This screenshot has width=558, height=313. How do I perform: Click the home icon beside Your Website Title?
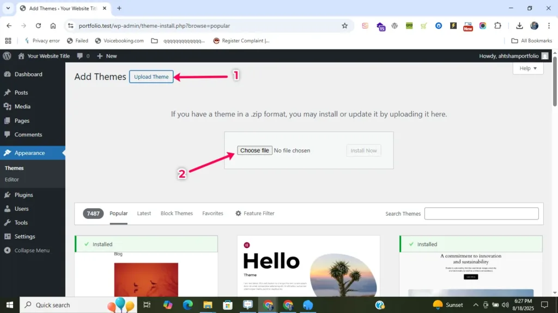(x=21, y=56)
